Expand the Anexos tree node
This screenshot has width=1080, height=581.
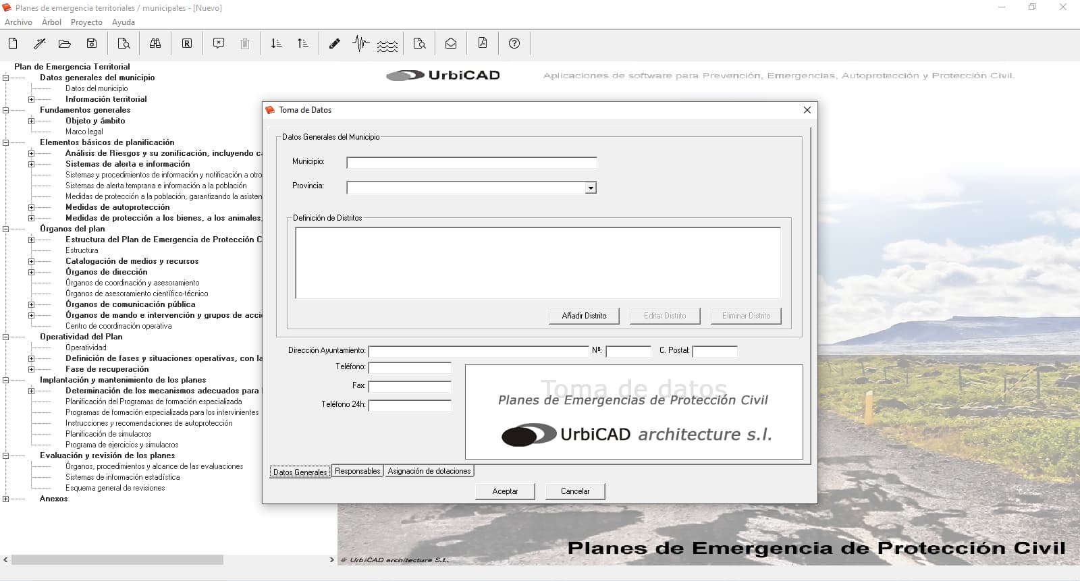click(5, 499)
